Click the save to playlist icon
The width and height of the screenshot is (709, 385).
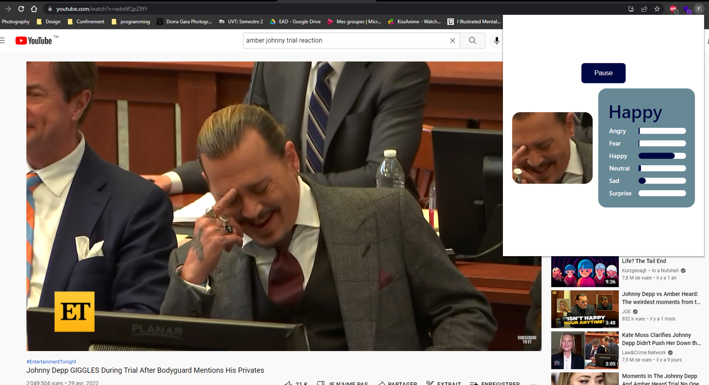pyautogui.click(x=474, y=383)
